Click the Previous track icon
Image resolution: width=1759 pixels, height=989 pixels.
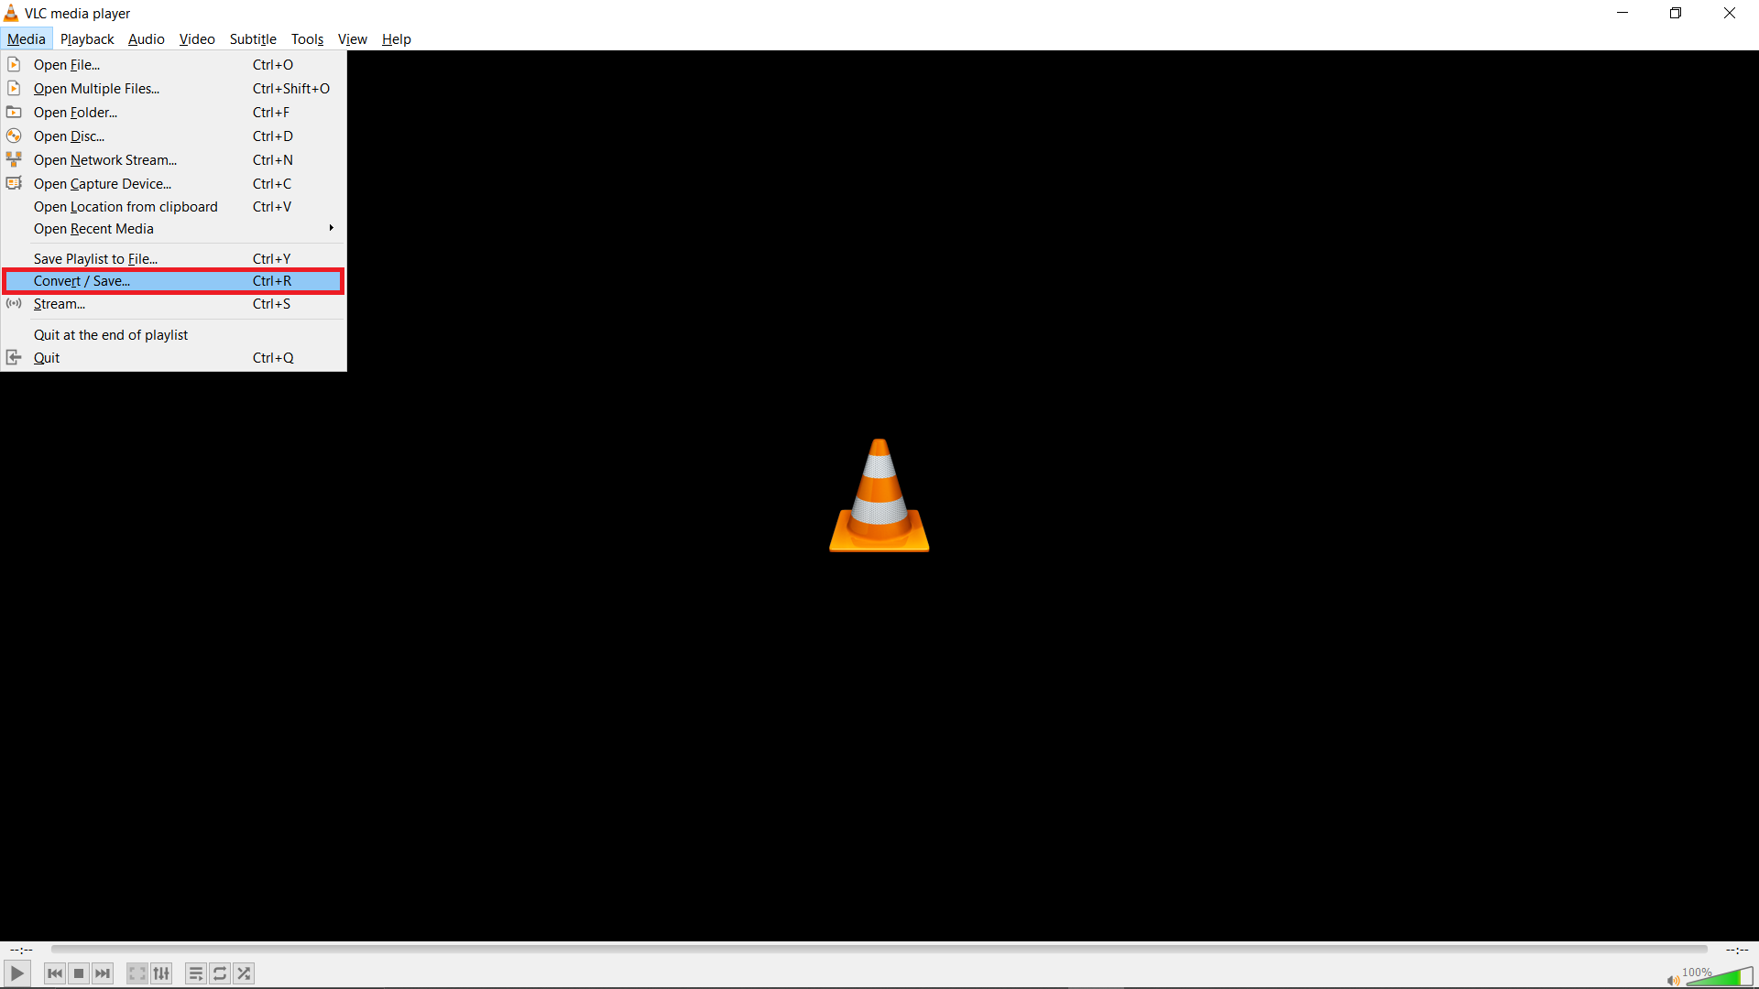click(54, 973)
